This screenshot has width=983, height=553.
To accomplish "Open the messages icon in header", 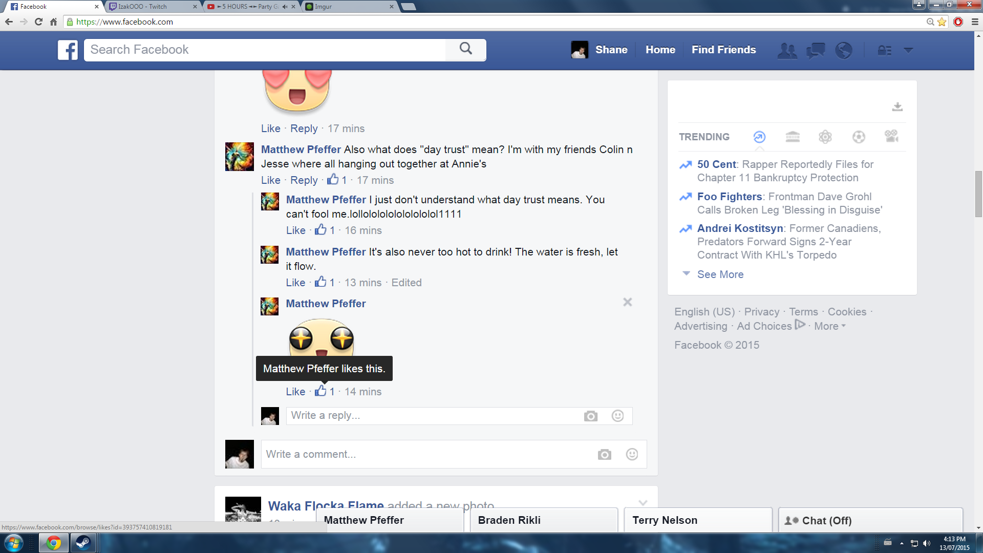I will pos(816,50).
